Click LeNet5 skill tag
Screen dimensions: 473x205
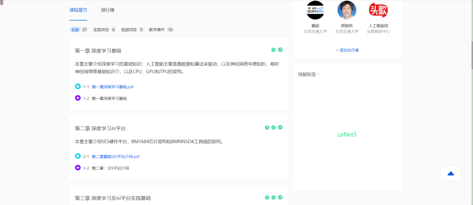tap(347, 134)
